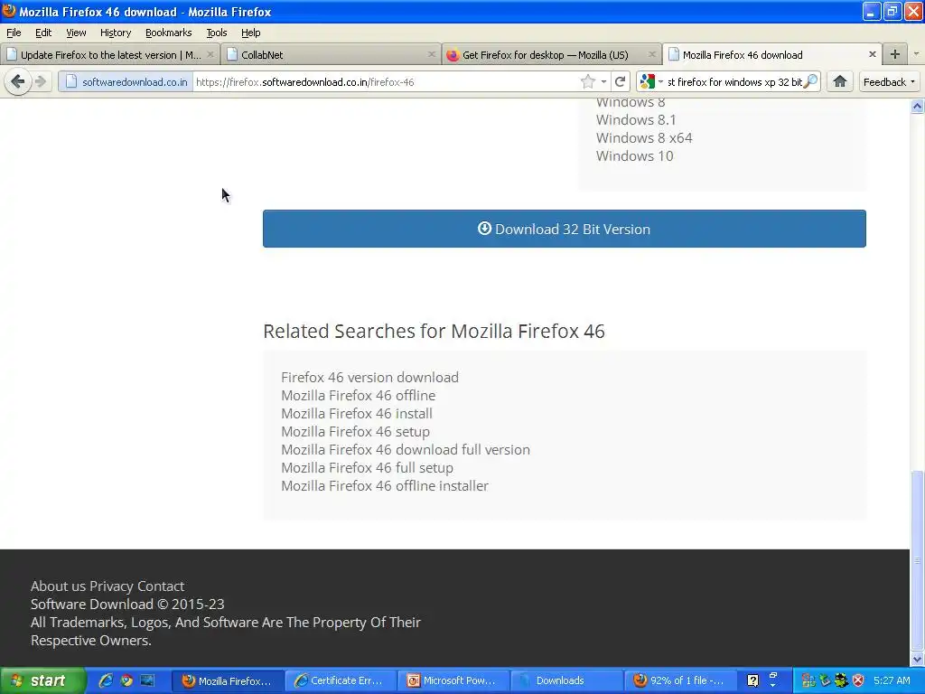Open the Feedback dropdown button
Image resolution: width=925 pixels, height=694 pixels.
click(x=889, y=82)
